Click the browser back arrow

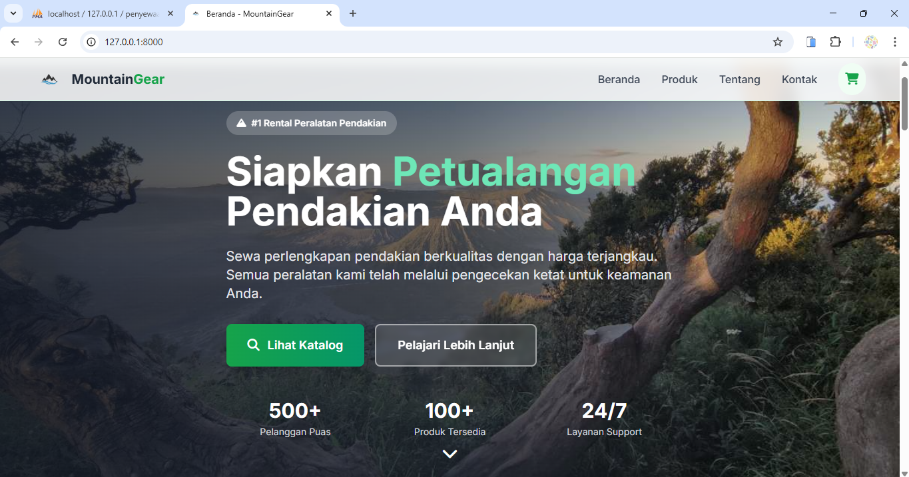pos(14,41)
